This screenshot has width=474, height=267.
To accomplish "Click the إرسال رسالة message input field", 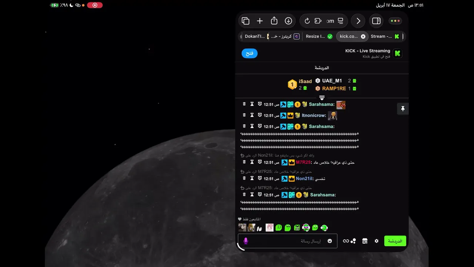I will [287, 241].
